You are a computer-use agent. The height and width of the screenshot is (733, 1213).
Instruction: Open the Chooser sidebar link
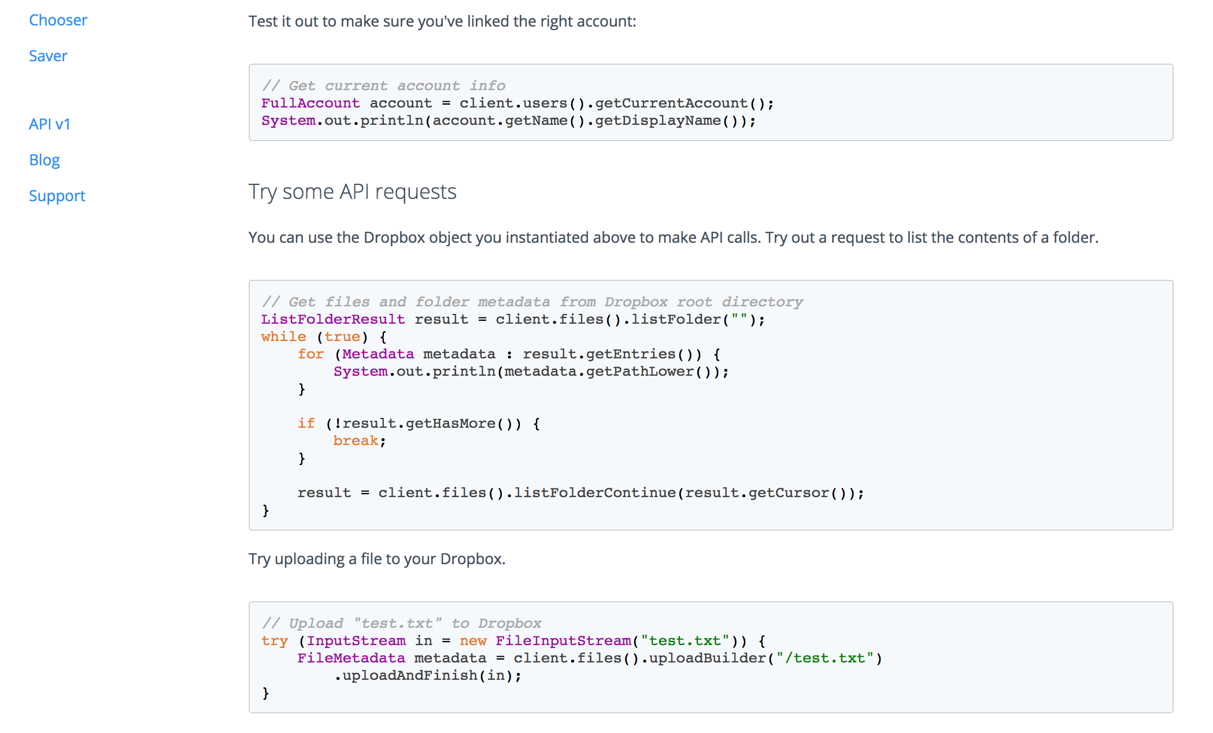tap(58, 20)
